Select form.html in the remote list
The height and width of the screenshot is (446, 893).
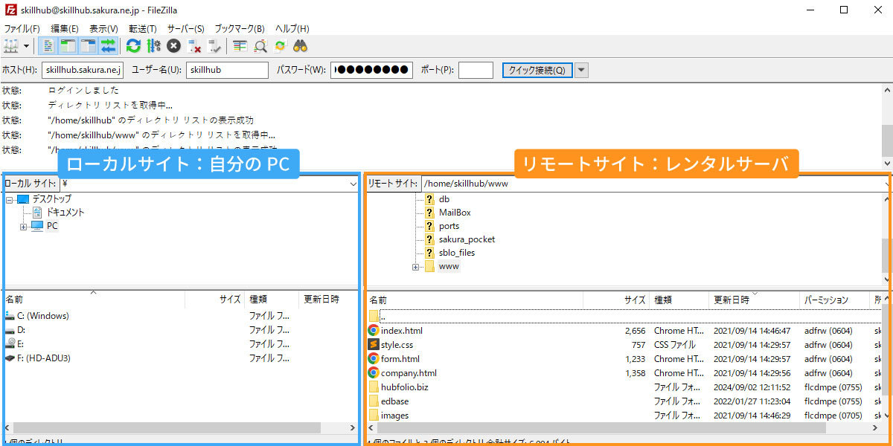(400, 359)
